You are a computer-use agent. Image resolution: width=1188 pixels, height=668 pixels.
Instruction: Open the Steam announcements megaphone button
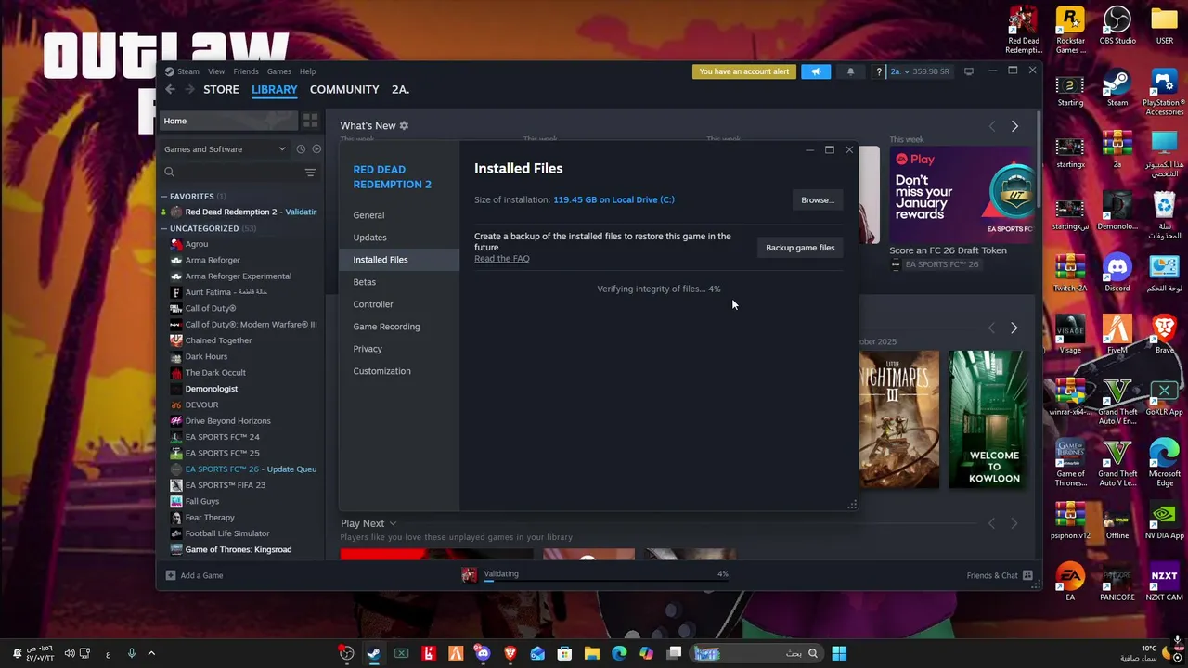click(816, 71)
